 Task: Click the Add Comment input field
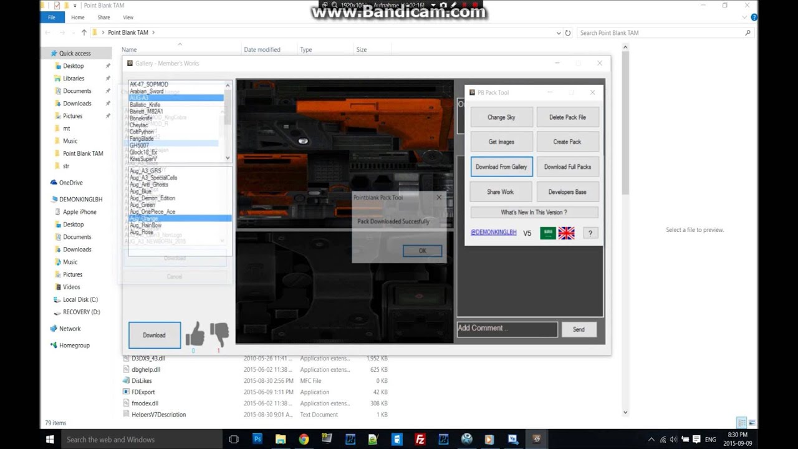point(507,329)
